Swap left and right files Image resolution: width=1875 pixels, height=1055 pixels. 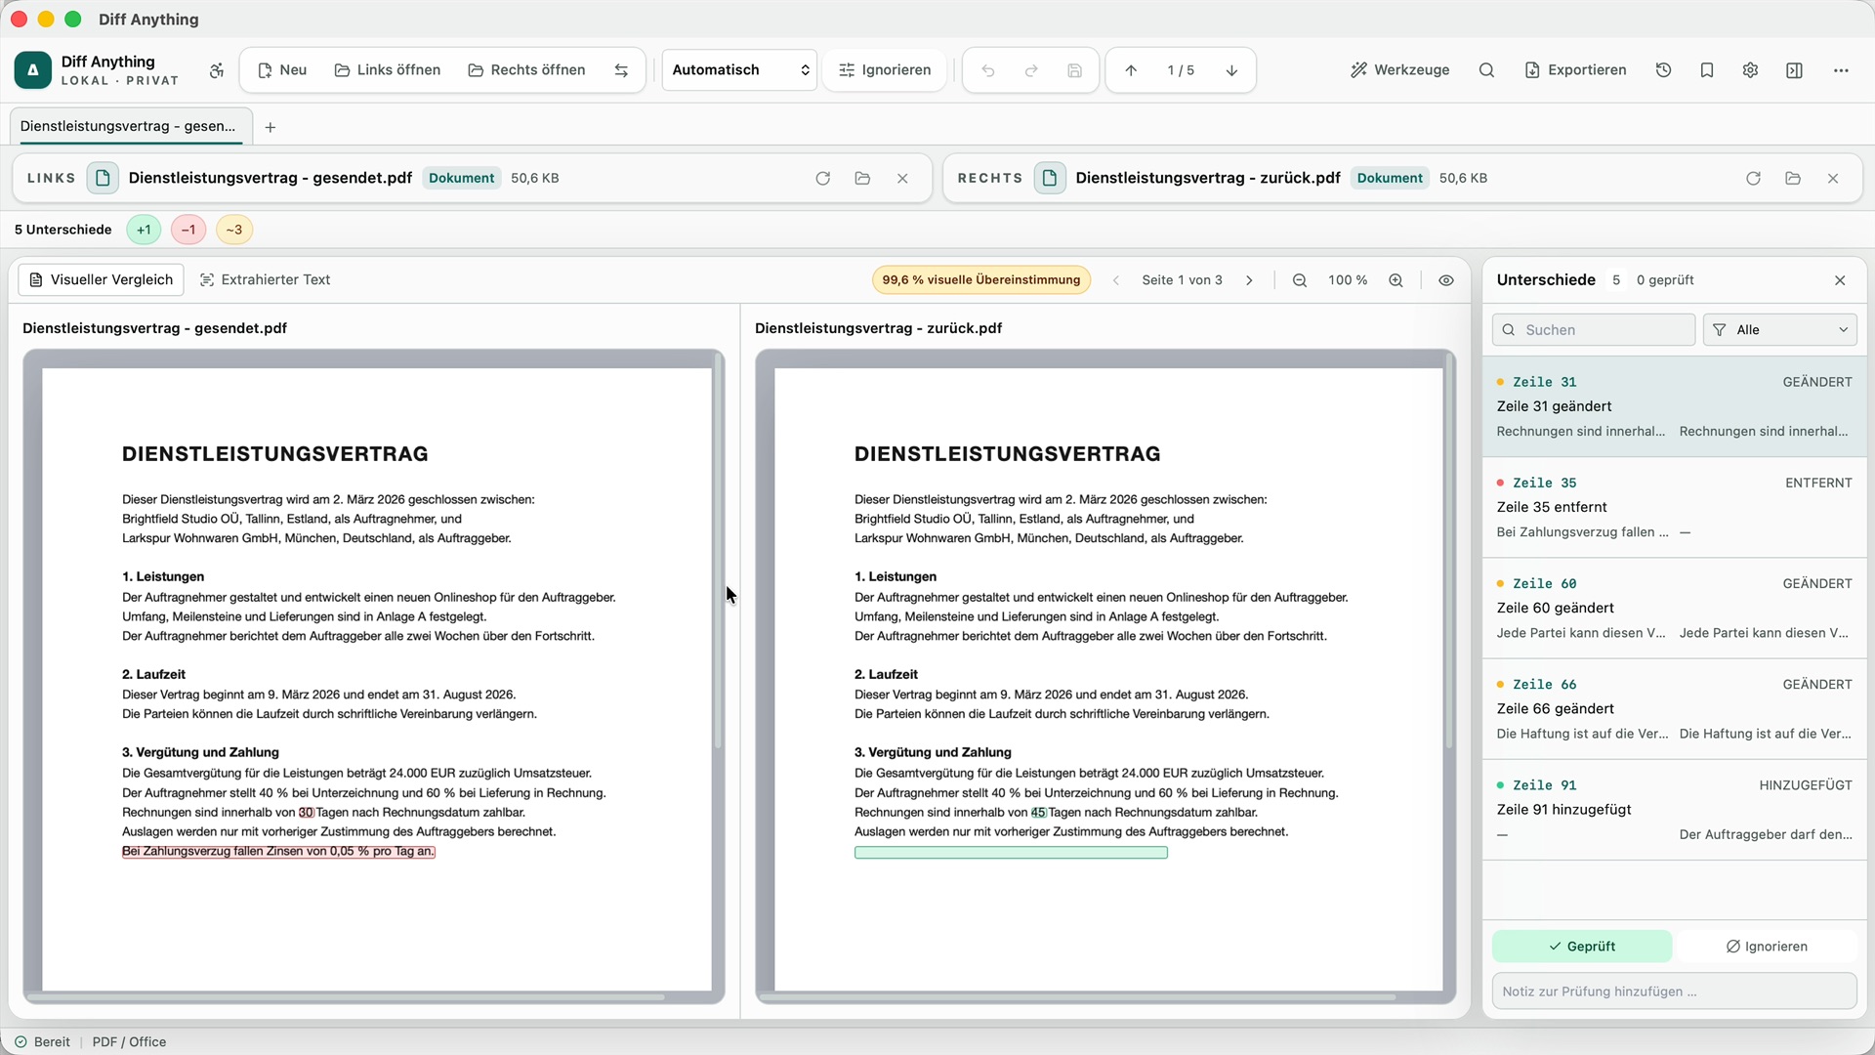pyautogui.click(x=621, y=70)
